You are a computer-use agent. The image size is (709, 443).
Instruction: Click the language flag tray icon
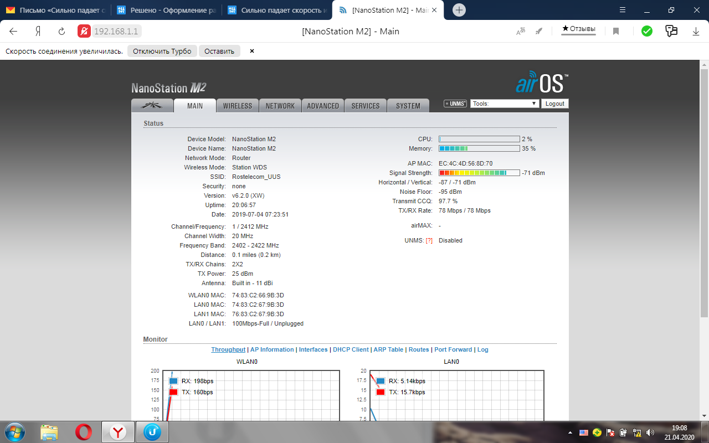(x=583, y=432)
